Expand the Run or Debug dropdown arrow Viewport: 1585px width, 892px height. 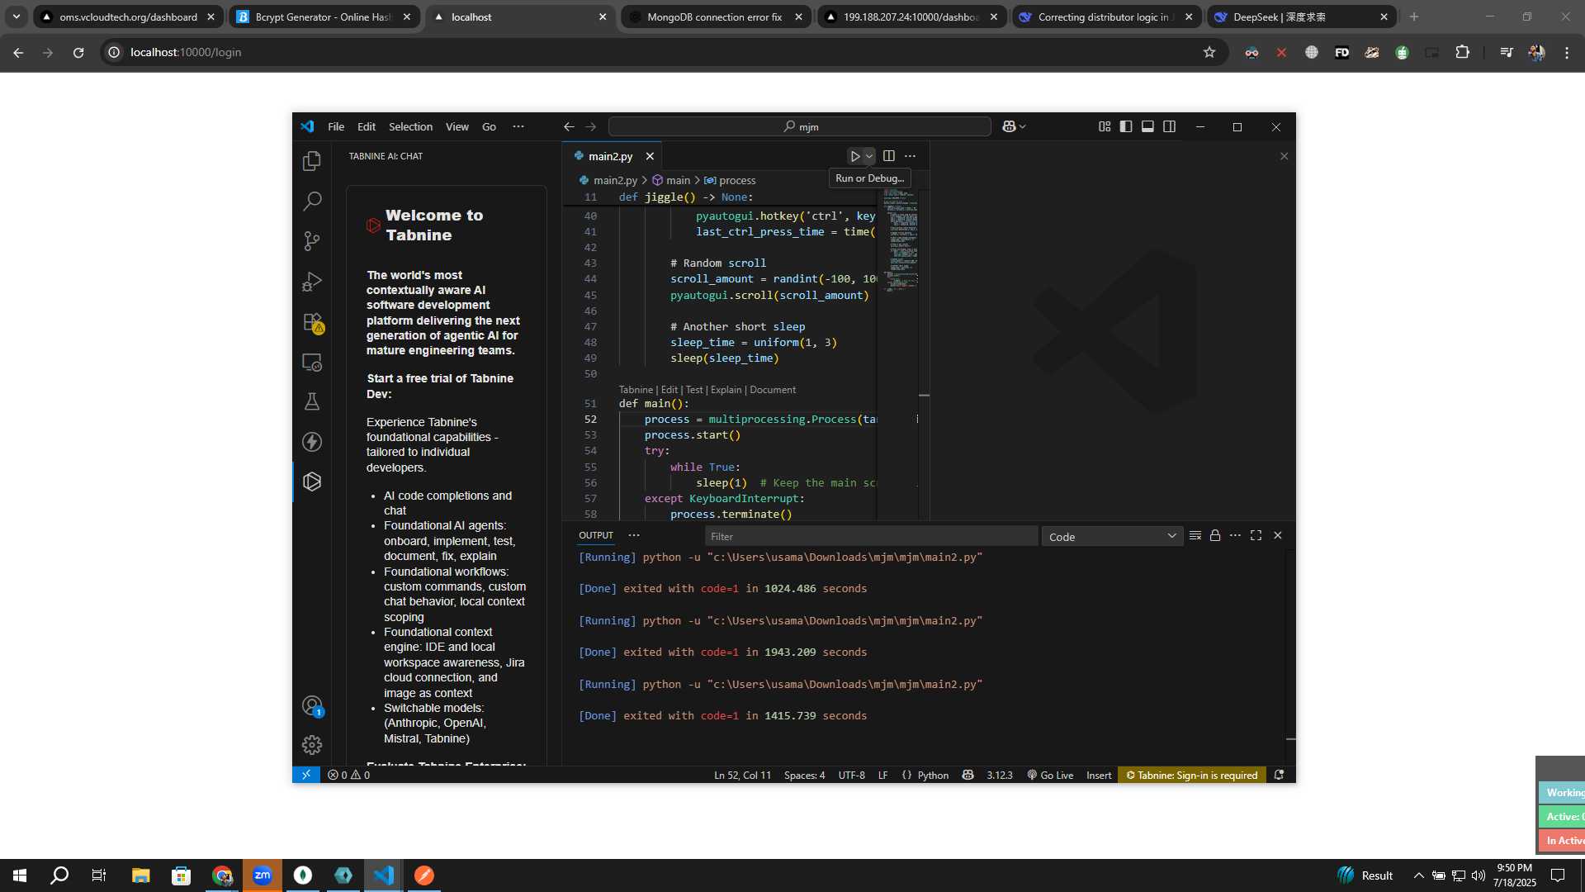point(869,156)
